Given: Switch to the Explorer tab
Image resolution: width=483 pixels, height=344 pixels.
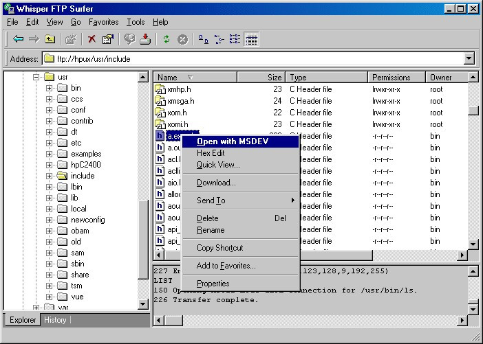Looking at the screenshot, I should 23,320.
